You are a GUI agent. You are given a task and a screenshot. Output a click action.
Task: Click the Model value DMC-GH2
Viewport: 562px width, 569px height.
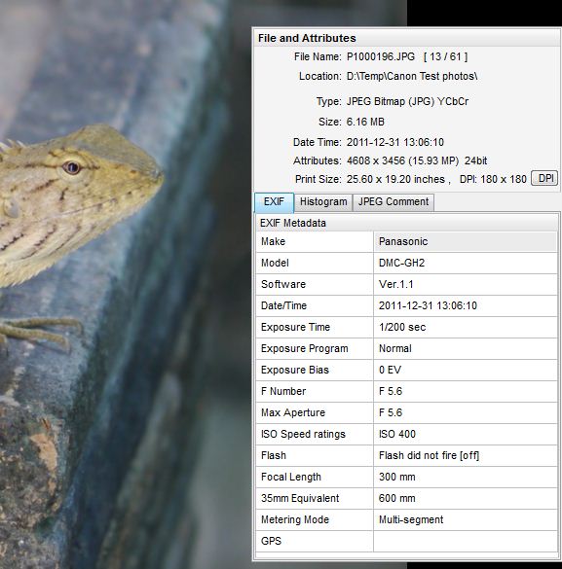click(402, 263)
